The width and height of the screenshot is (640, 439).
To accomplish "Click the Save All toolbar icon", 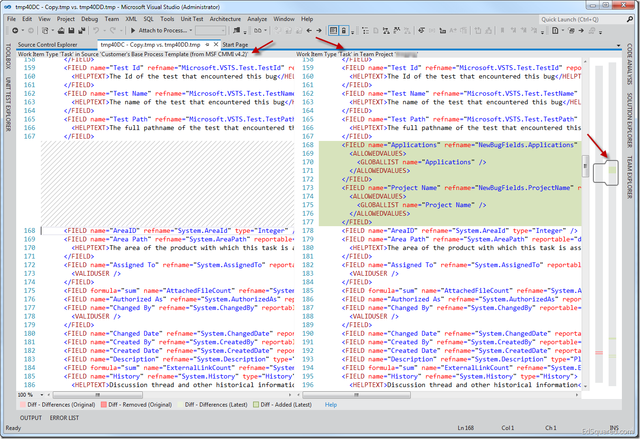I will click(82, 30).
